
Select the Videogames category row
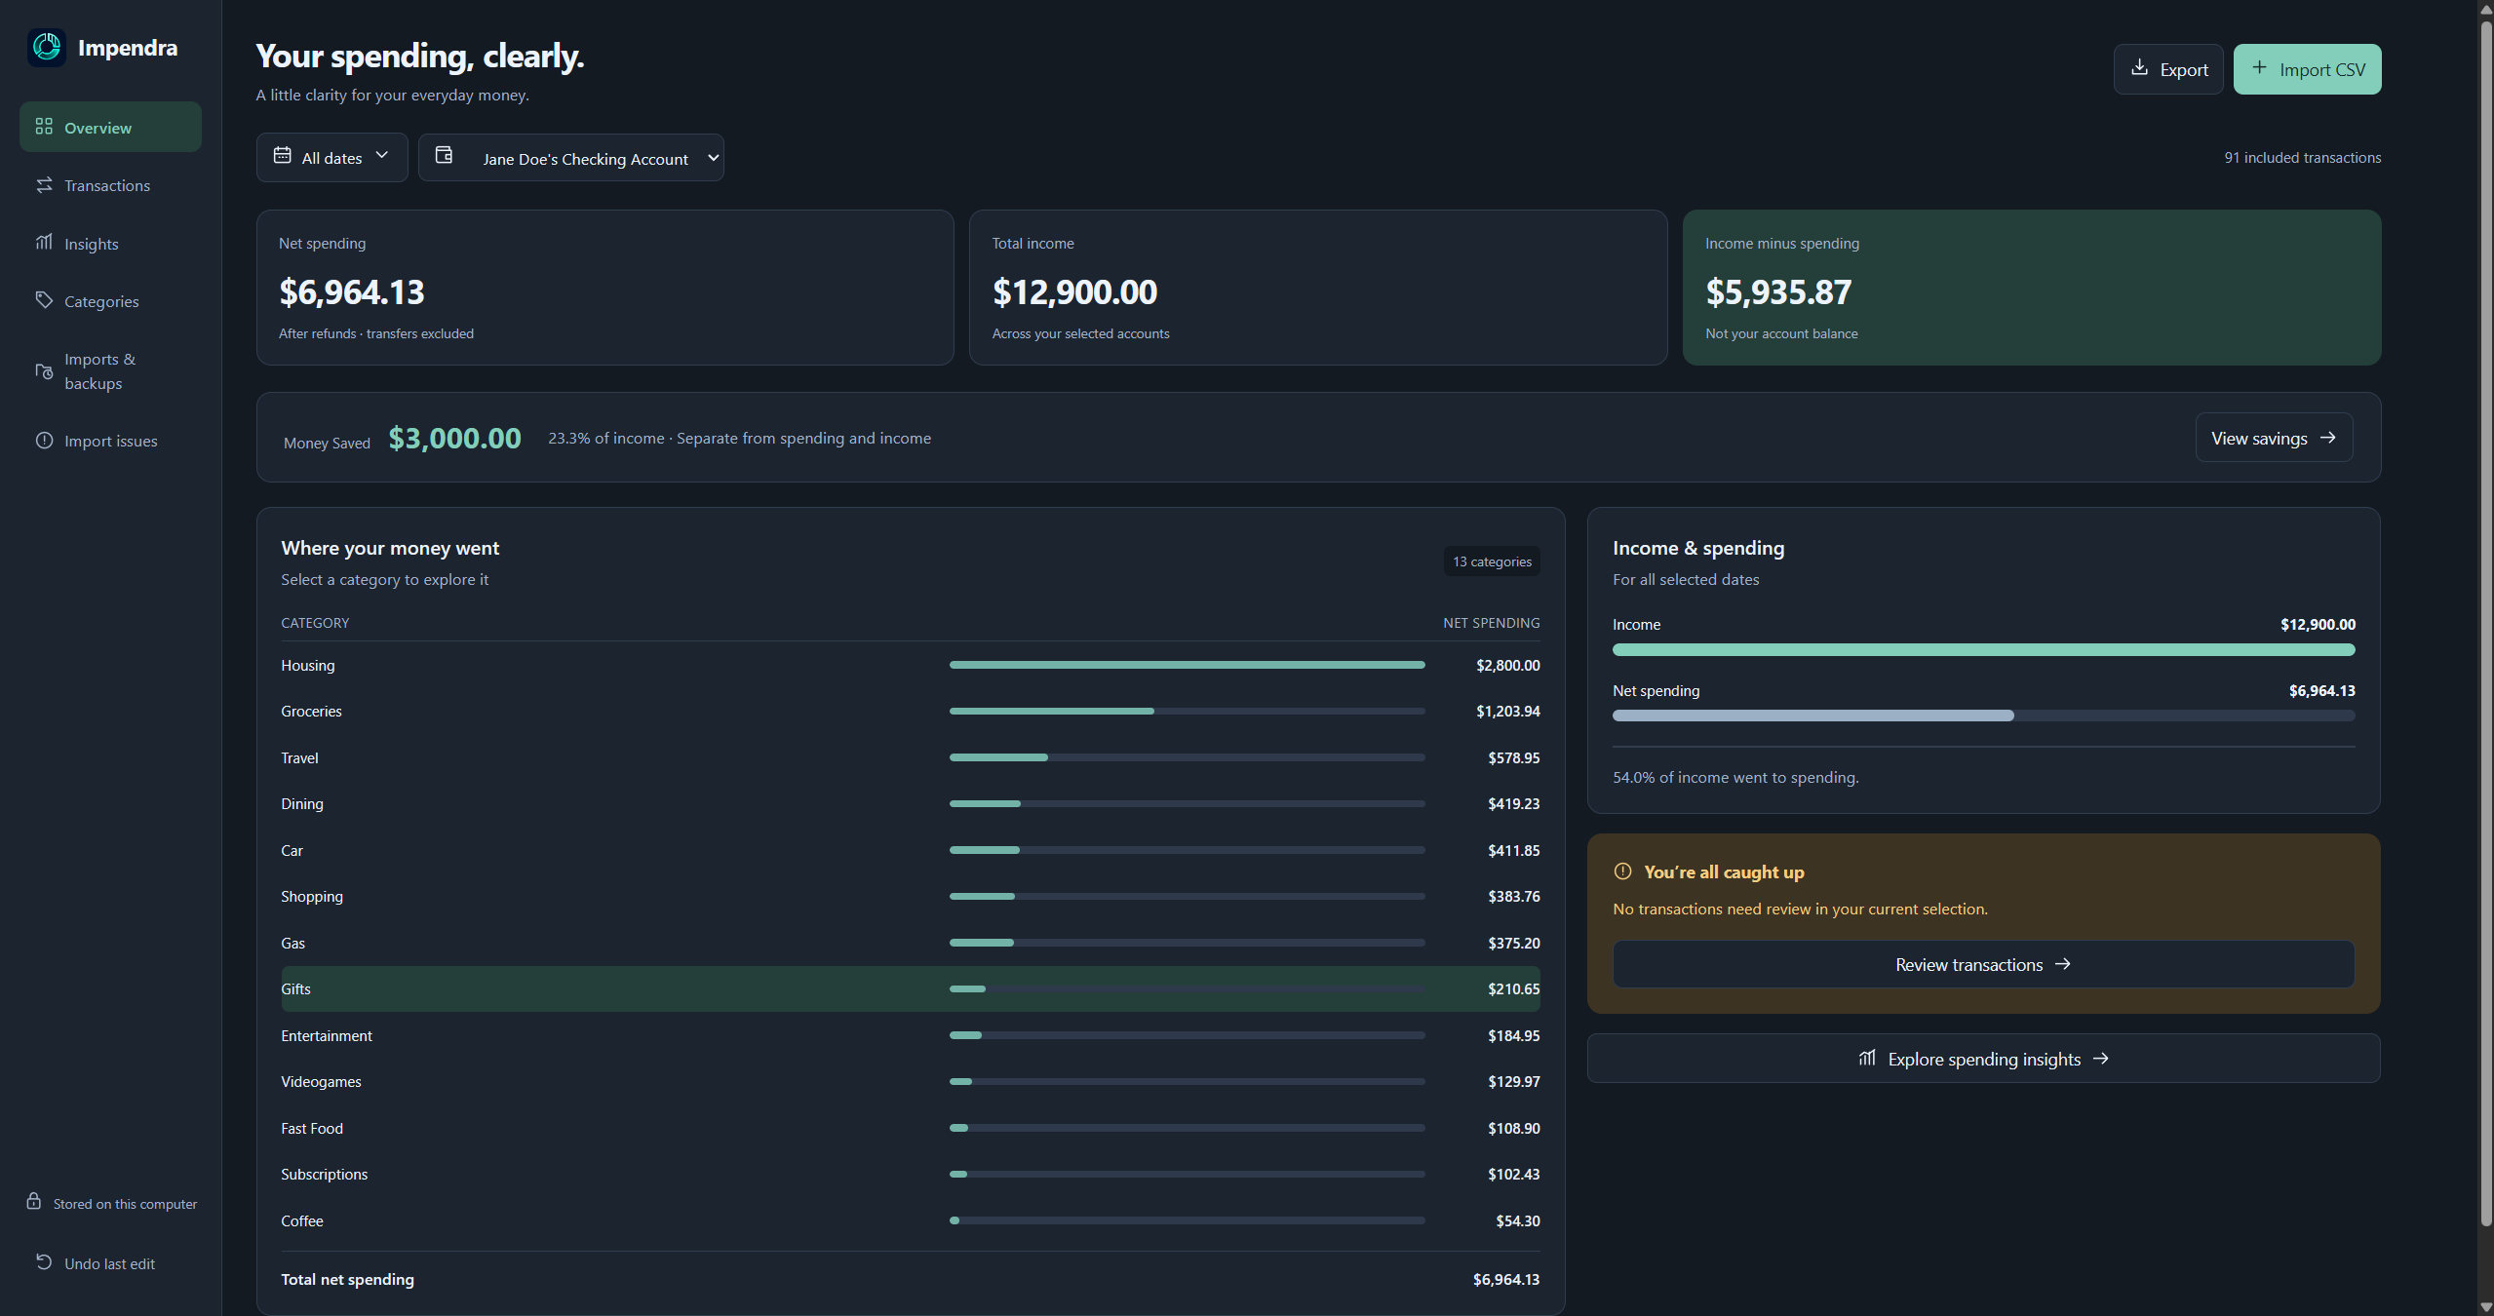coord(911,1082)
